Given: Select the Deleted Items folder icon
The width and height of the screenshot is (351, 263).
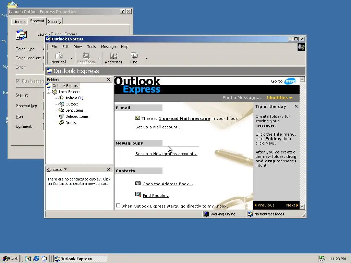Looking at the screenshot, I should (x=61, y=116).
